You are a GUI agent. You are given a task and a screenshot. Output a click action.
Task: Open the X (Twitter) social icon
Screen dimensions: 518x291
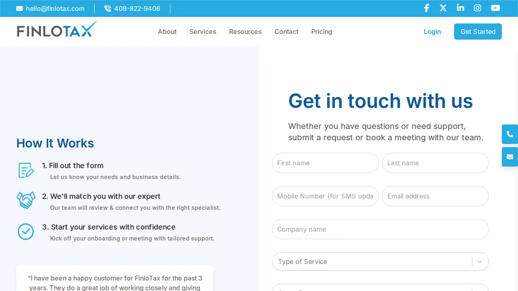click(x=444, y=8)
